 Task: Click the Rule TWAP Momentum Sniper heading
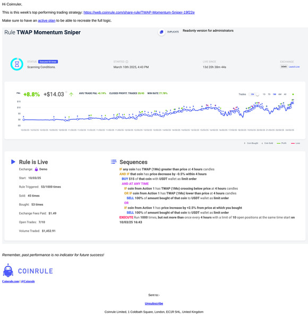click(42, 32)
